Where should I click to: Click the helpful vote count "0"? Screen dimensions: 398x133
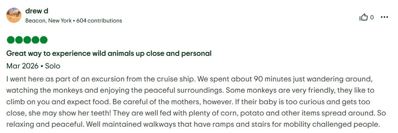(x=372, y=18)
